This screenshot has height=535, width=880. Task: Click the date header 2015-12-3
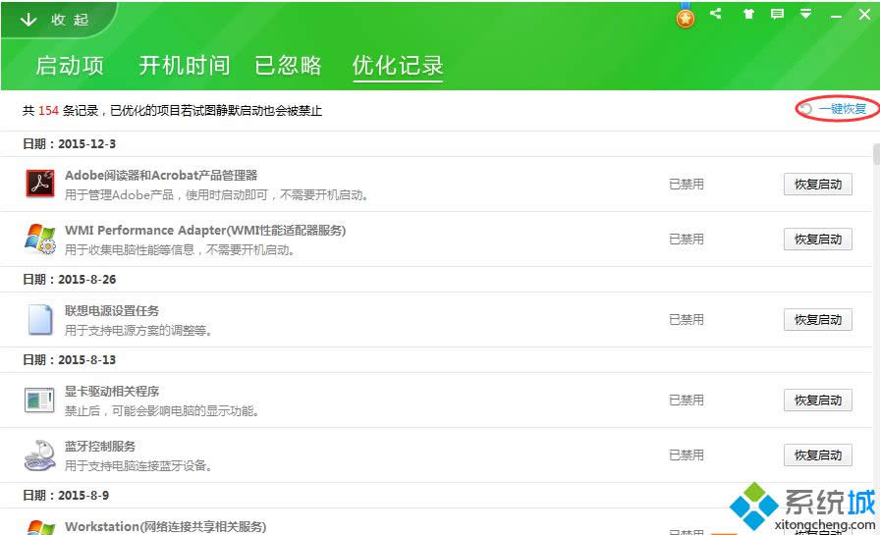point(69,143)
